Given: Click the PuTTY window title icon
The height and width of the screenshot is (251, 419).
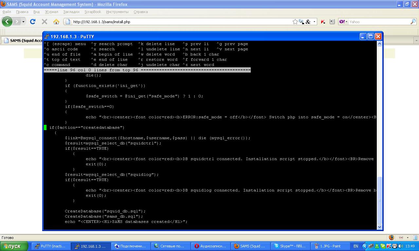Looking at the screenshot, I should [x=47, y=36].
